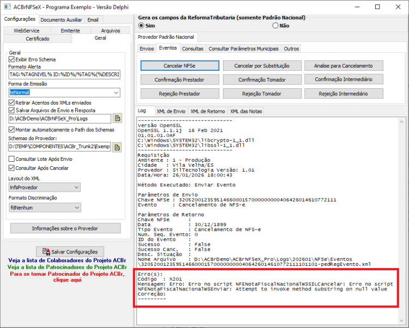The height and width of the screenshot is (328, 409).
Task: Click Rejeição Intermediário button
Action: tap(344, 94)
